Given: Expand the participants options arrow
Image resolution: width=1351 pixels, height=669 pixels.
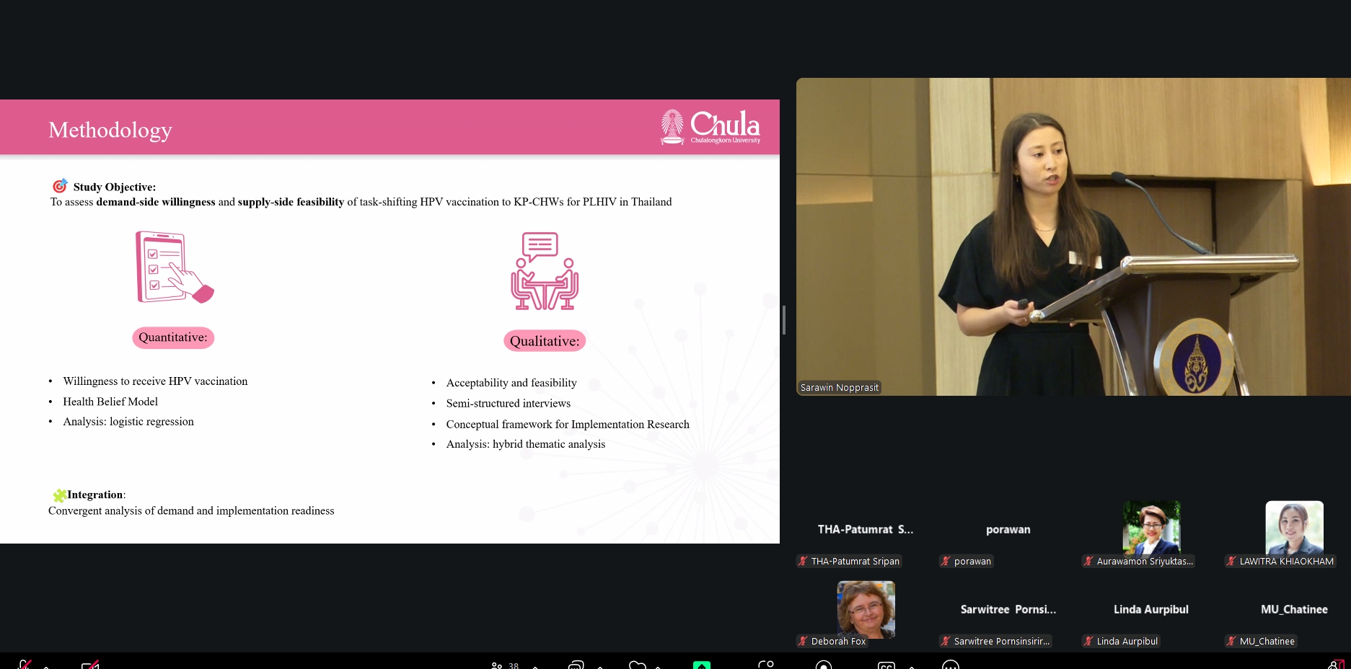Looking at the screenshot, I should [x=535, y=666].
